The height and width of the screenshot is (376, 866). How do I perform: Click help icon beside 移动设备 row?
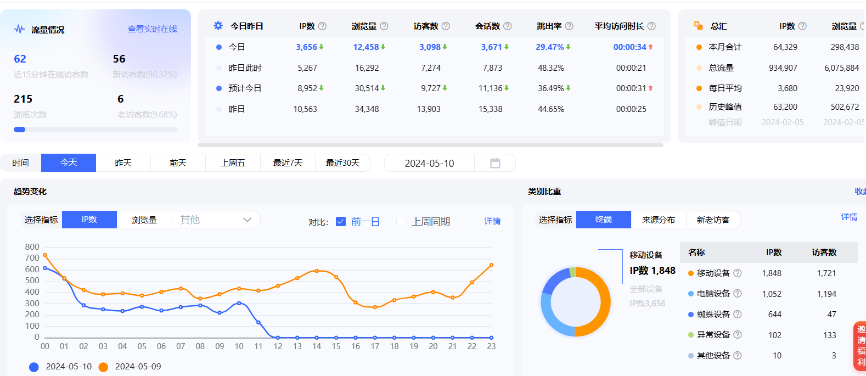pos(738,273)
